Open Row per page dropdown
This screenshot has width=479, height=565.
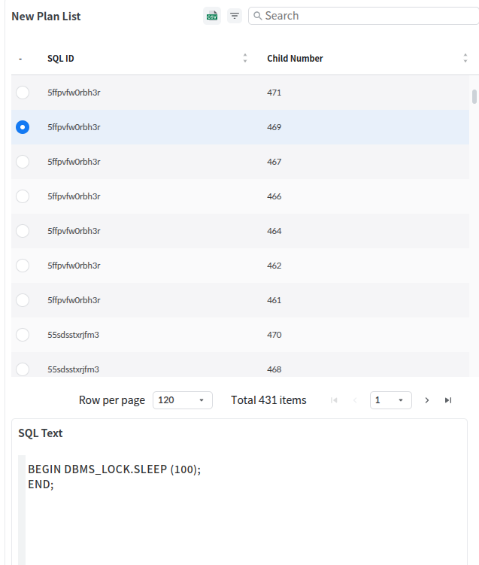183,400
